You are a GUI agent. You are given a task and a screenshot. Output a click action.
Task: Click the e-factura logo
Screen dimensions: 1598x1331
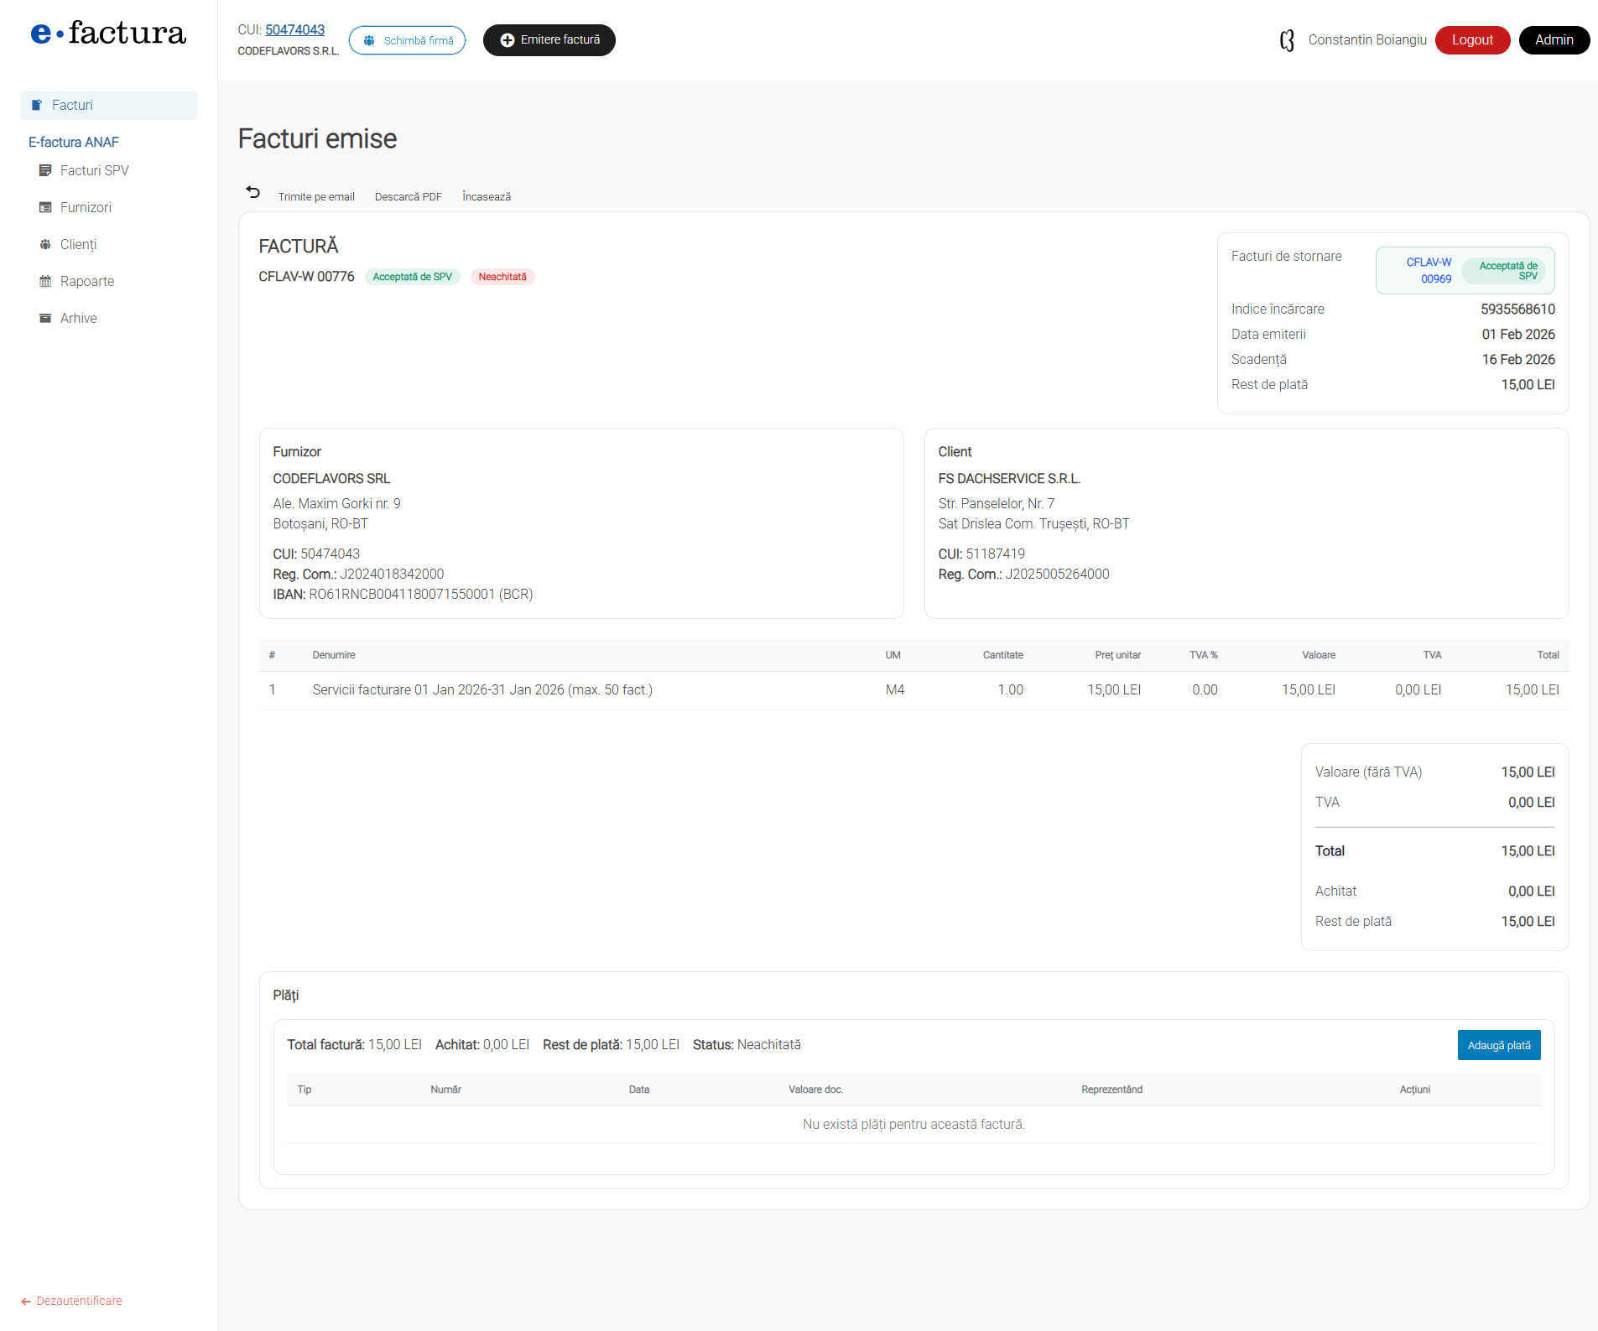tap(108, 34)
